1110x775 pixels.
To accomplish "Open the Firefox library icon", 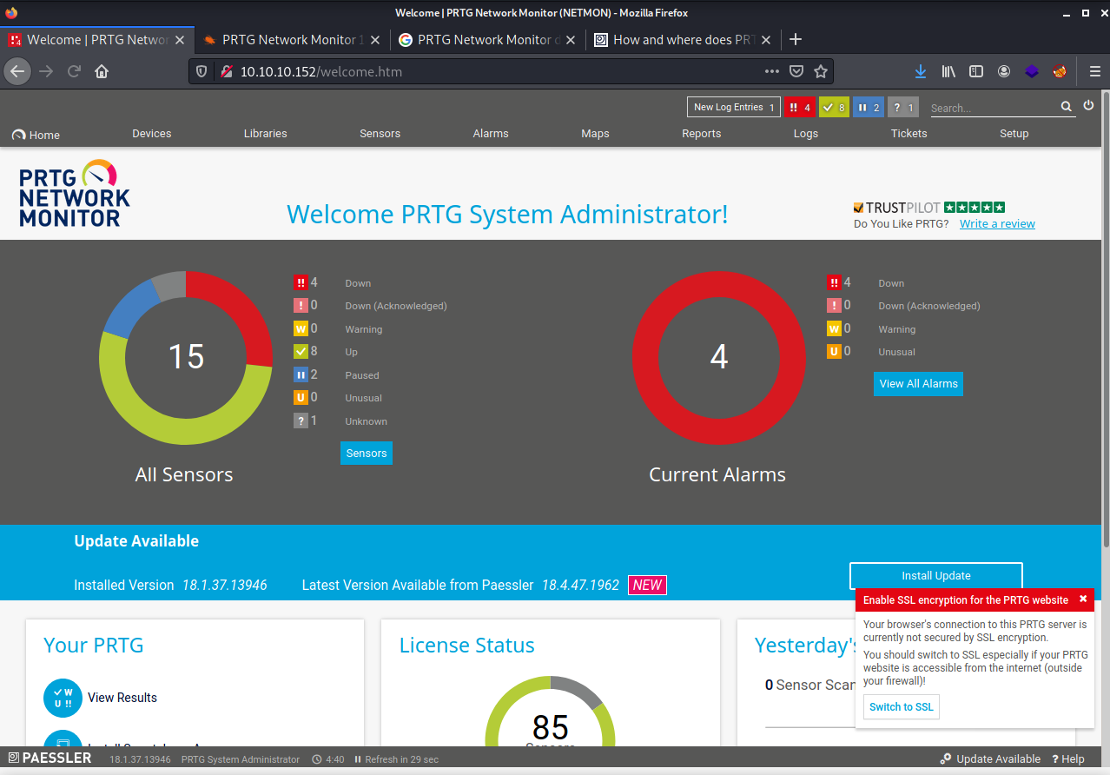I will click(948, 71).
